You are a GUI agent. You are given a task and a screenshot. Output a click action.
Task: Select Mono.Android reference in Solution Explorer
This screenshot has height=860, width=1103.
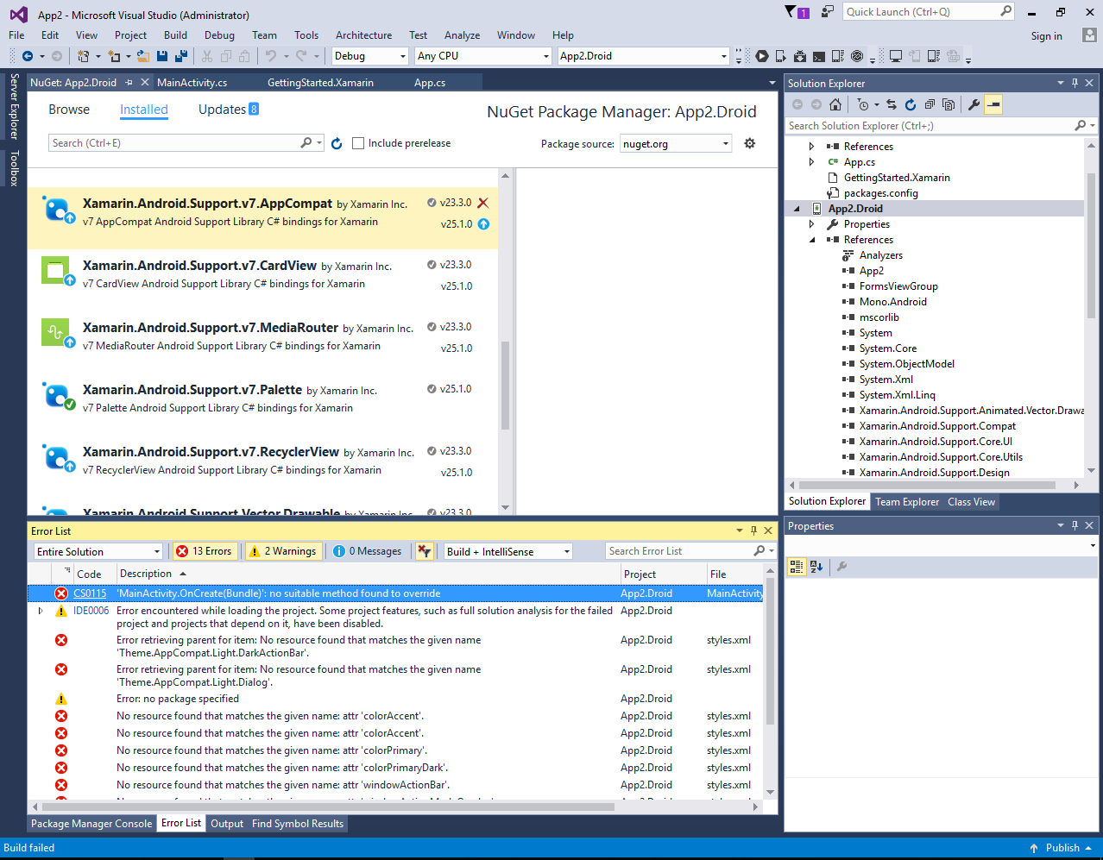pos(892,302)
